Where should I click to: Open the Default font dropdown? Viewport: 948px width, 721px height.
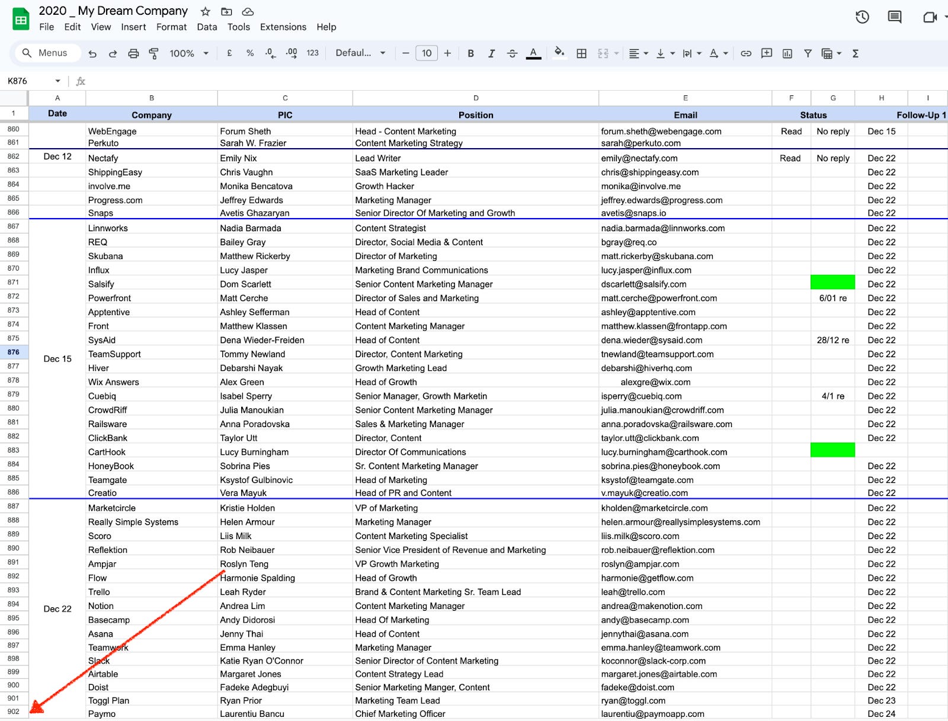(x=360, y=53)
